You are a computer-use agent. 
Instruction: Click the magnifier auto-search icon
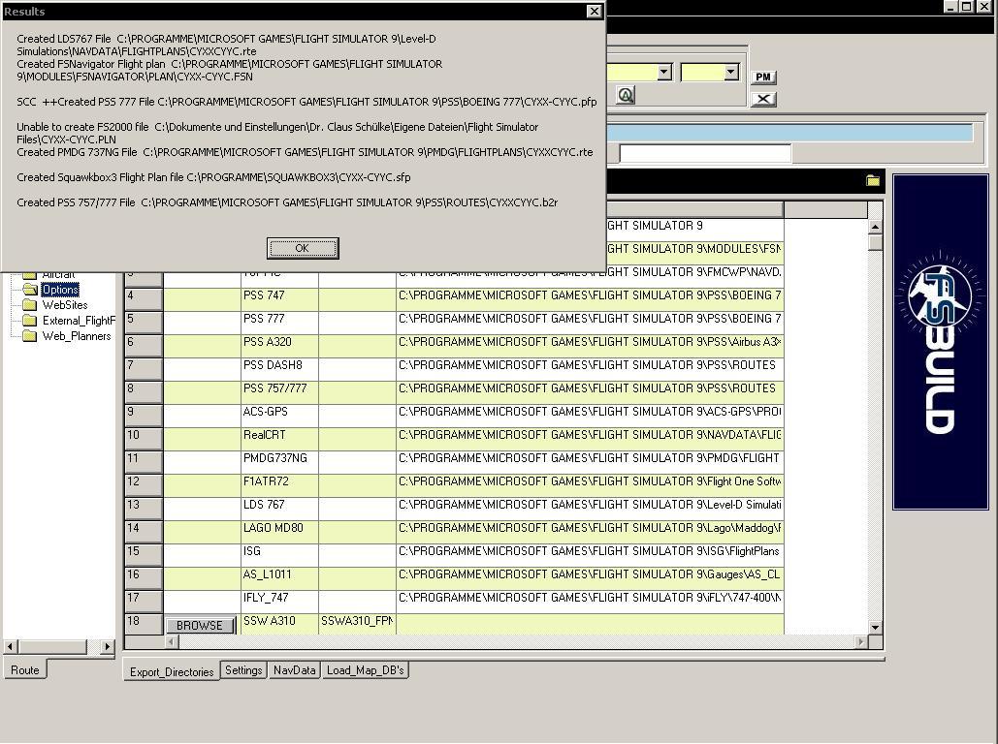point(626,95)
